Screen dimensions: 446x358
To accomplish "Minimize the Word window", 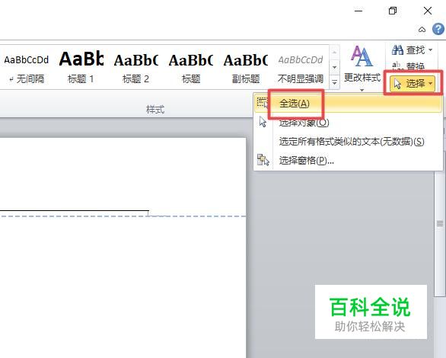I will tap(358, 11).
